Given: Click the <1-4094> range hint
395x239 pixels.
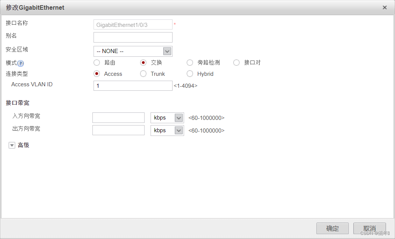Looking at the screenshot, I should coord(186,86).
